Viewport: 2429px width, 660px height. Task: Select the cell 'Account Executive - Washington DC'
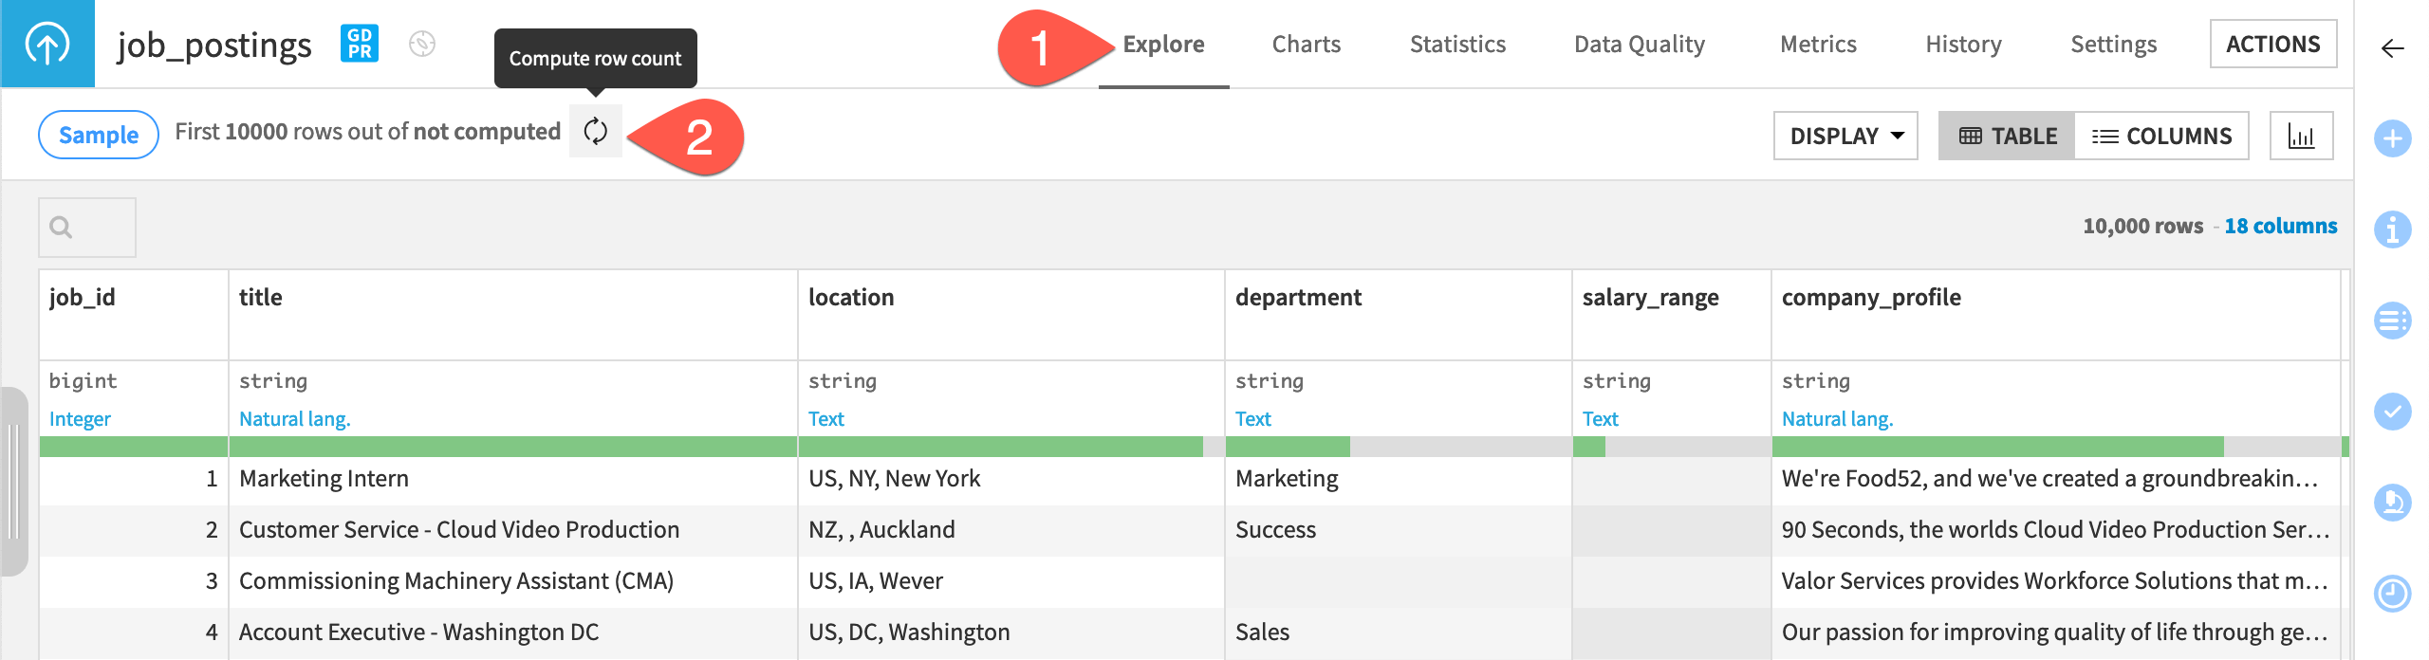(x=513, y=632)
